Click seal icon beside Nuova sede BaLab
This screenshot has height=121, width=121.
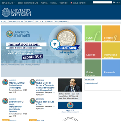click(33, 101)
